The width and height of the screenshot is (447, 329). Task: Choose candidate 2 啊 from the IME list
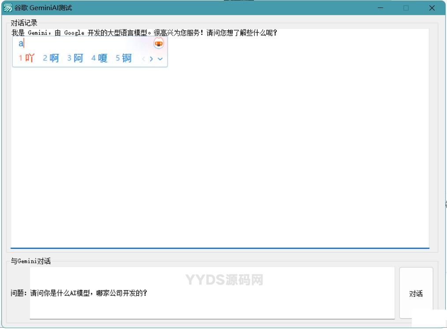51,58
